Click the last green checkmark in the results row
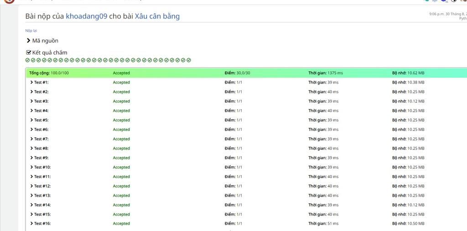 [188, 60]
